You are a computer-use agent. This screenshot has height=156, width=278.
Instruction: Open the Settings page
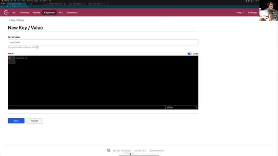[252, 13]
